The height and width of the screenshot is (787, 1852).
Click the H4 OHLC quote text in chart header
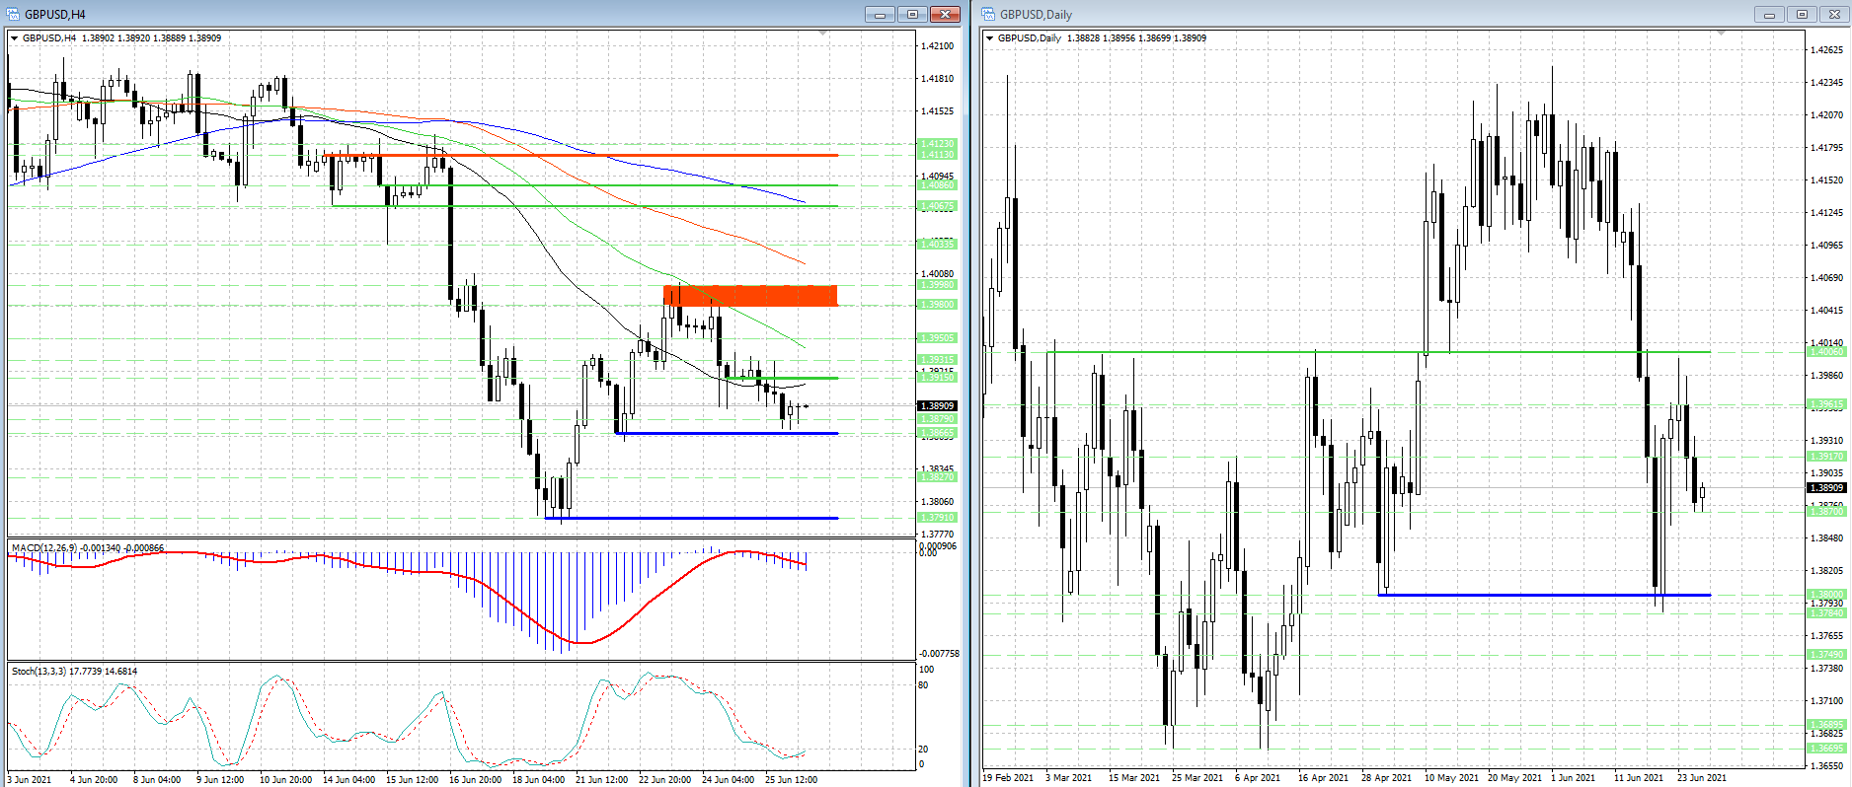pos(151,38)
